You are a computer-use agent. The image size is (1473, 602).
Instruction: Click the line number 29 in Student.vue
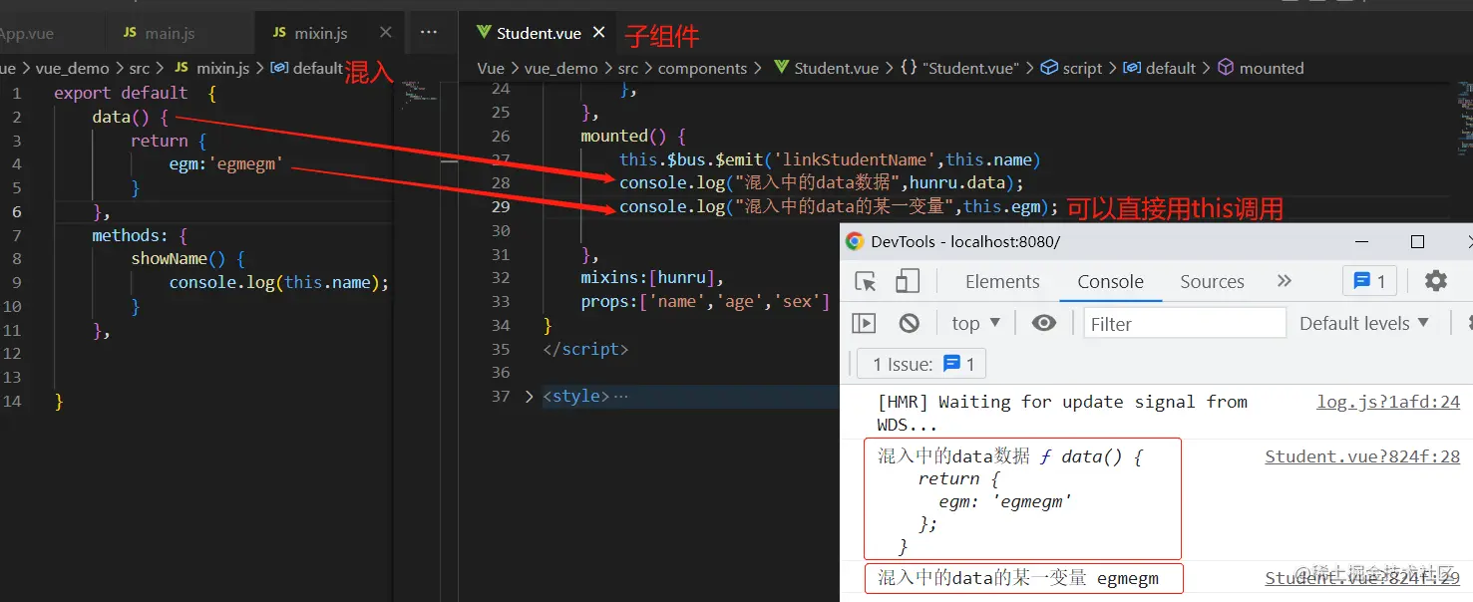click(x=501, y=206)
